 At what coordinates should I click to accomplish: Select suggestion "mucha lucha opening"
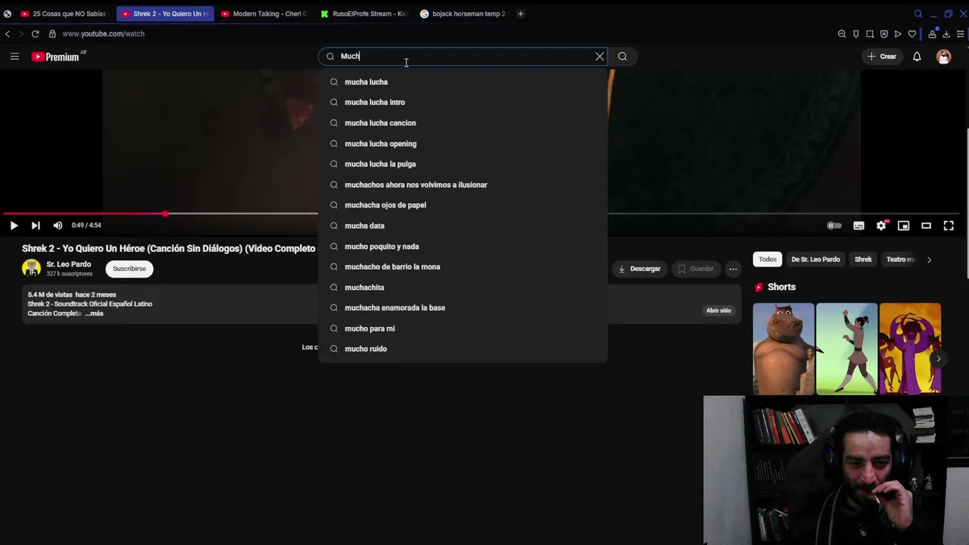[x=463, y=144]
